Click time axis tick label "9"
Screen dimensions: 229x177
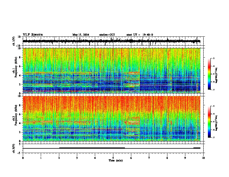click(185, 158)
